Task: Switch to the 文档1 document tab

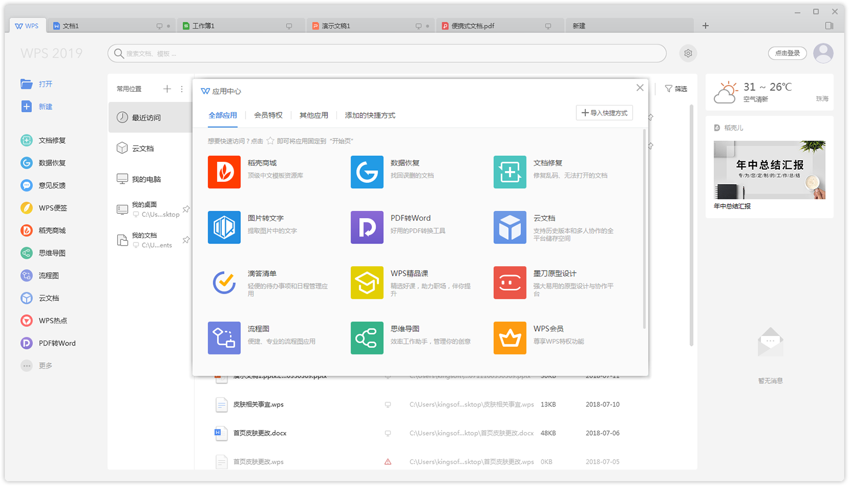Action: pos(111,25)
